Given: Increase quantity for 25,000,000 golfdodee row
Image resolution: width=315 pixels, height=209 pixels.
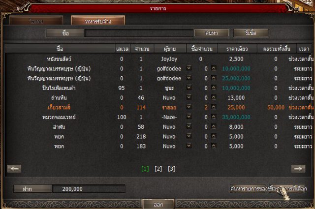Looking at the screenshot, I should (214, 78).
